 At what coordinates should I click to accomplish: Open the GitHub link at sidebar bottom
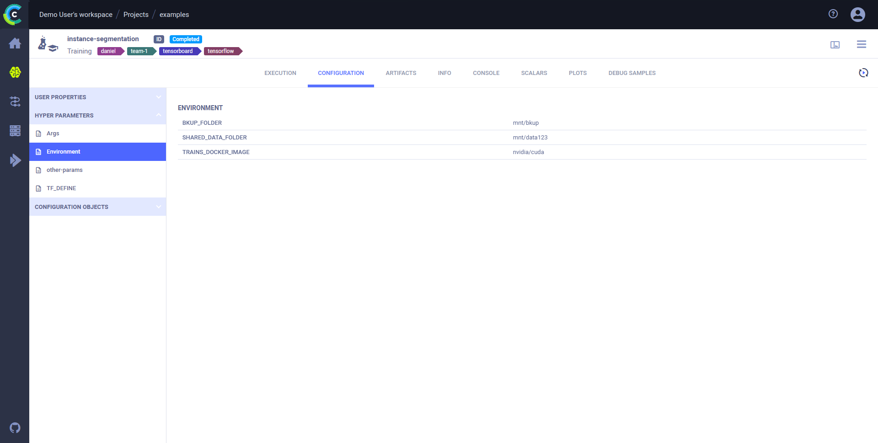coord(15,427)
